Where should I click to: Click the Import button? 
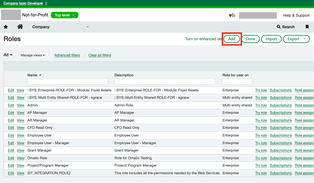click(x=271, y=39)
